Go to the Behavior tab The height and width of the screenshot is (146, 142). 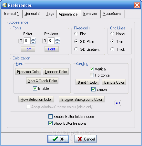pos(91,14)
